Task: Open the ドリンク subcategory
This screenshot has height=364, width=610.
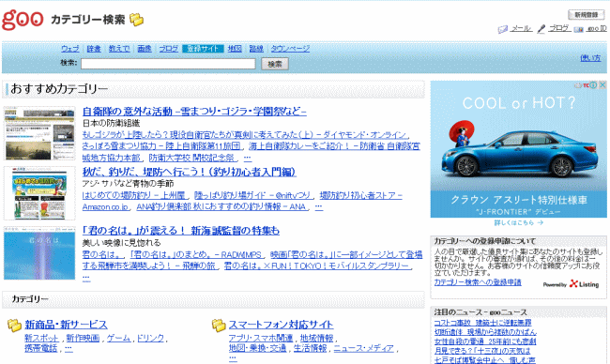Action: pos(150,339)
